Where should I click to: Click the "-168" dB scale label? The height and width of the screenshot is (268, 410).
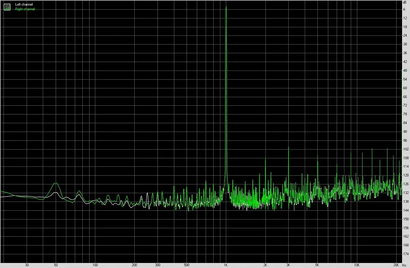tap(406, 245)
